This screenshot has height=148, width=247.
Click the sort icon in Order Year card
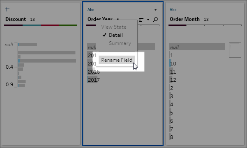pos(141,20)
